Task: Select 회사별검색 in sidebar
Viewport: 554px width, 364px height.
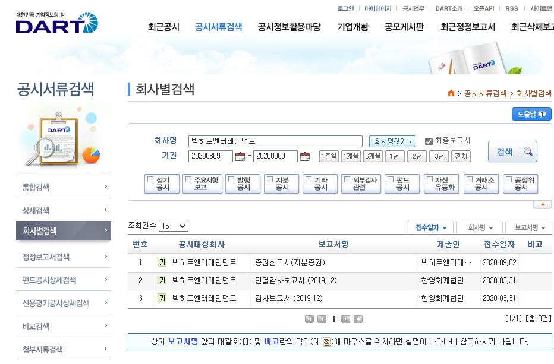Action: (64, 231)
